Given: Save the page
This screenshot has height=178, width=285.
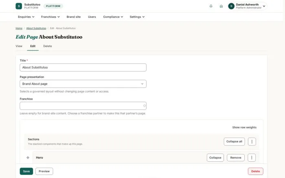Looking at the screenshot, I should [x=26, y=171].
